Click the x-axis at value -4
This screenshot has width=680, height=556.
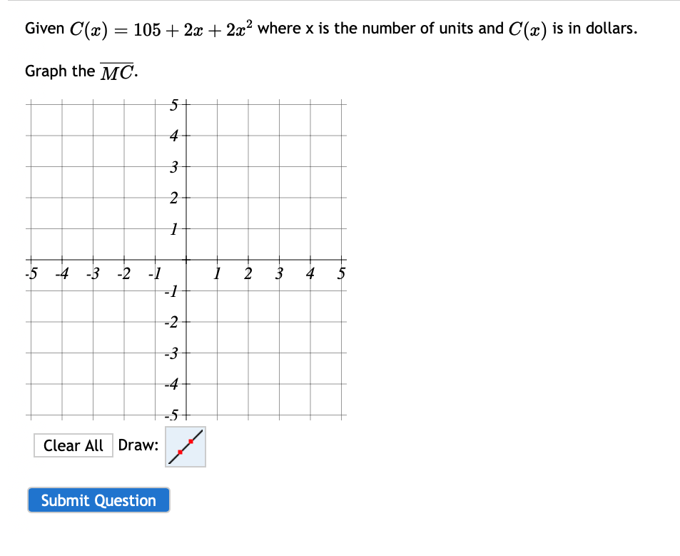click(x=62, y=260)
